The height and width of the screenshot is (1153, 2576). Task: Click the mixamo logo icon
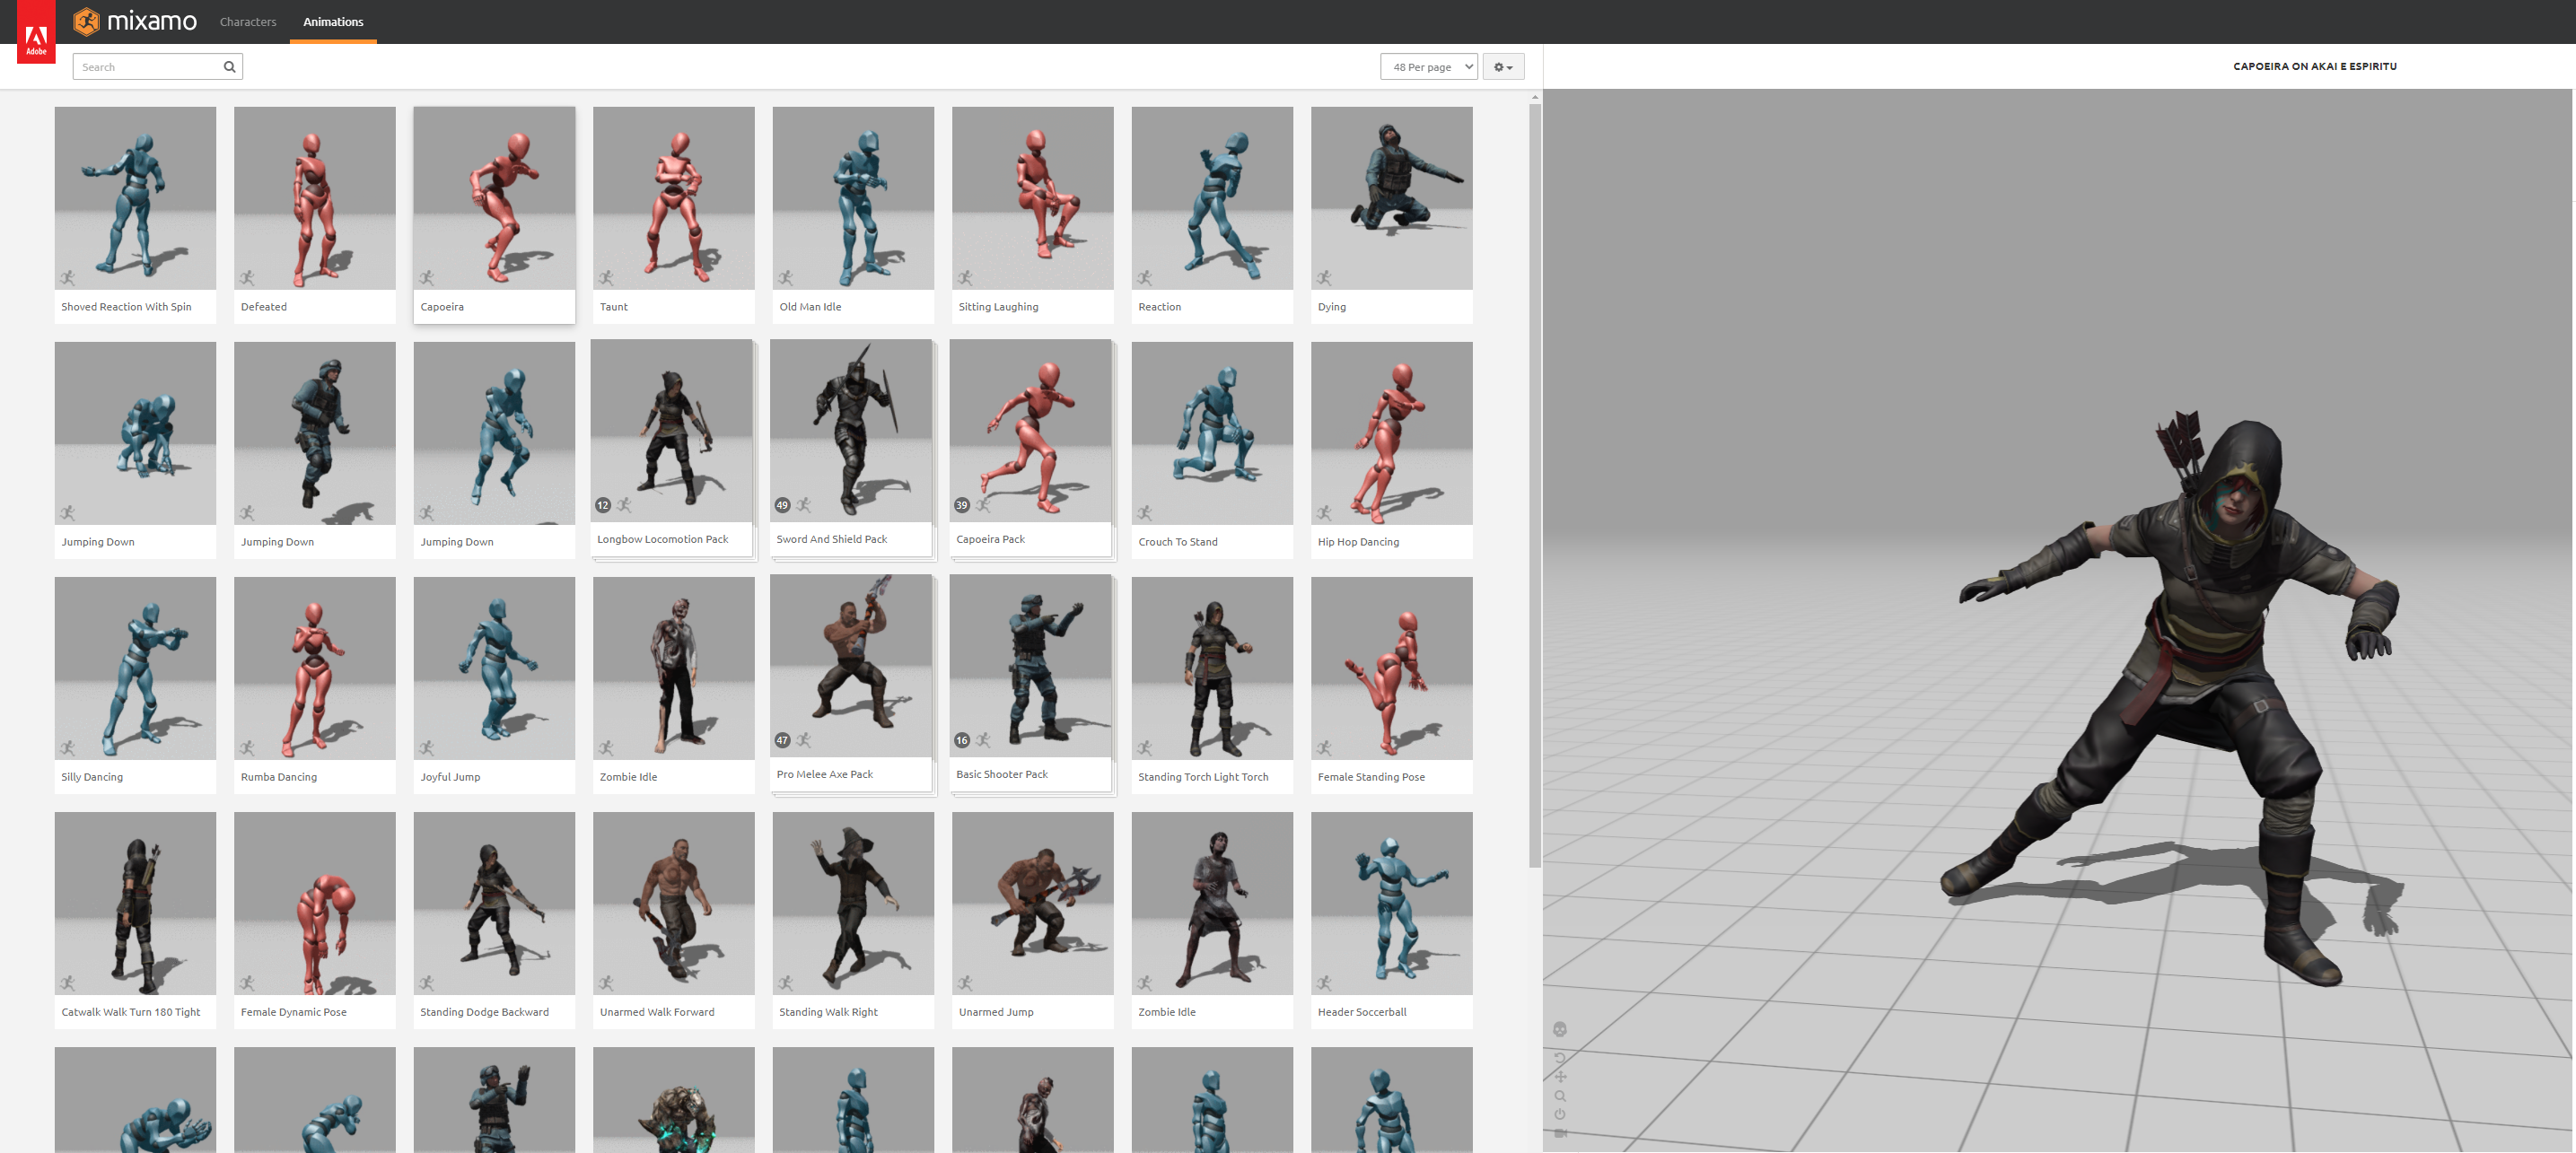[87, 21]
